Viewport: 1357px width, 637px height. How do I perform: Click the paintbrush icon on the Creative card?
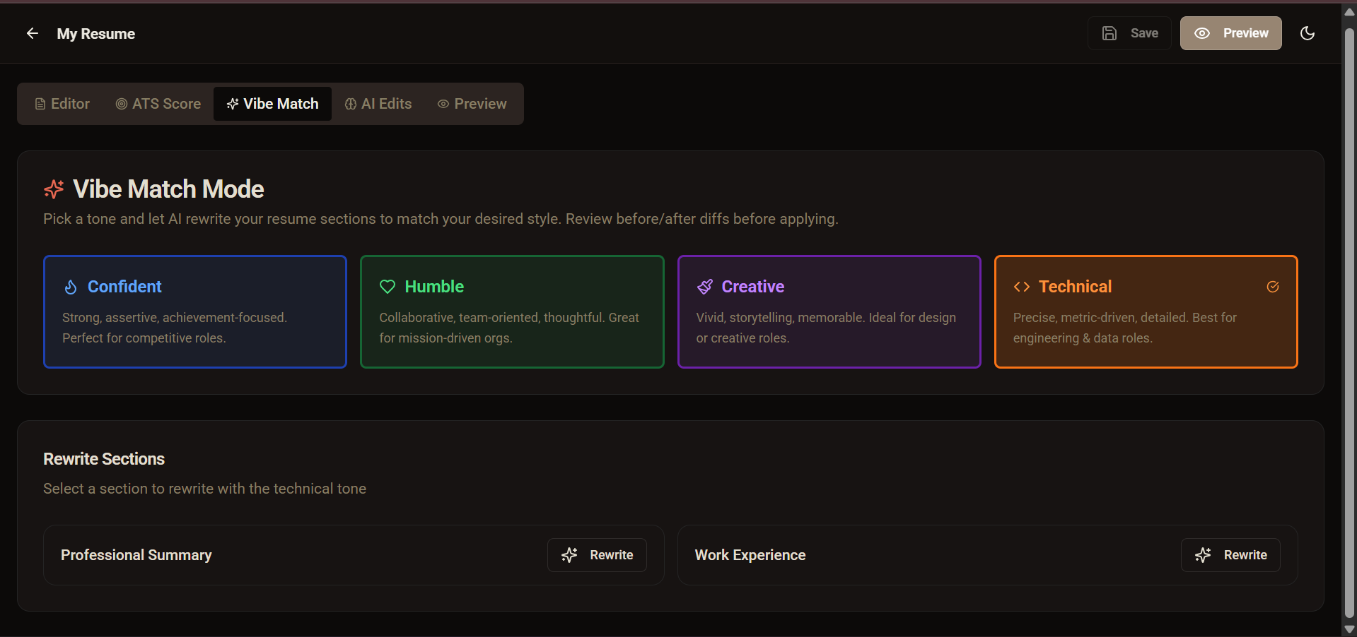click(704, 287)
